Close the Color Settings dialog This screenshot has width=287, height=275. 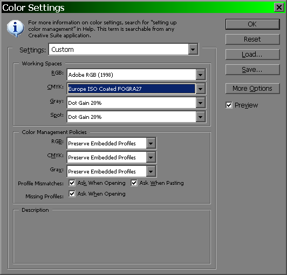coord(279,8)
